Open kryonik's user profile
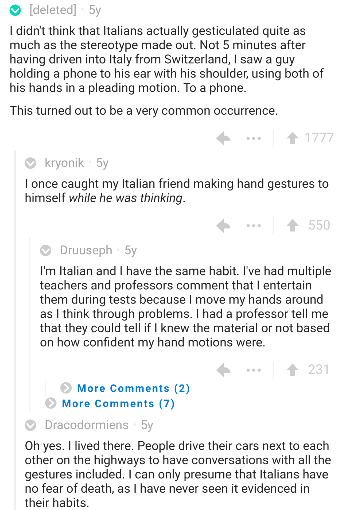The height and width of the screenshot is (510, 342). (64, 163)
